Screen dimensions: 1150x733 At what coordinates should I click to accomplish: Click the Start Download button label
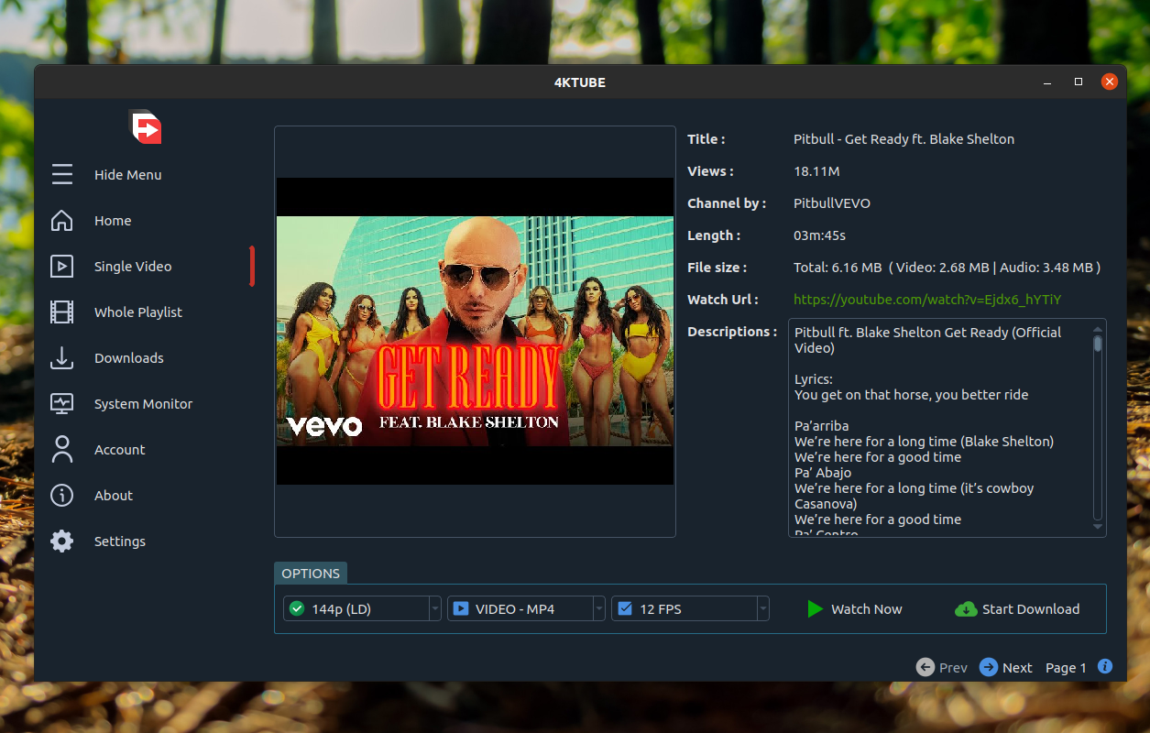[x=1031, y=608]
